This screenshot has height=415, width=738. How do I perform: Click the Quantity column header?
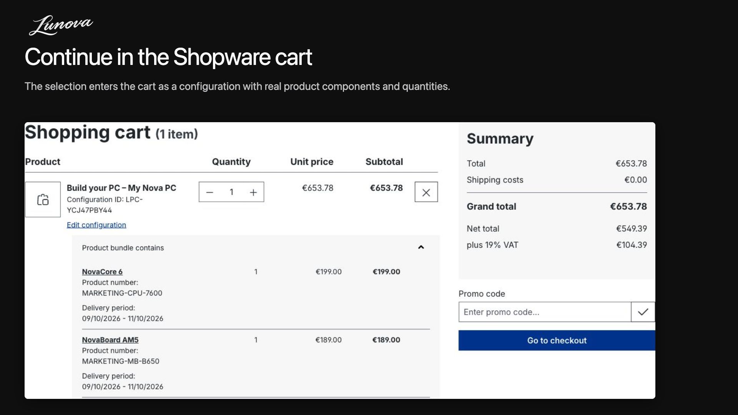[x=231, y=162]
